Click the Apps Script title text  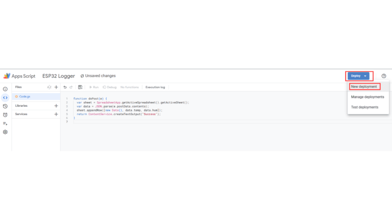[23, 76]
